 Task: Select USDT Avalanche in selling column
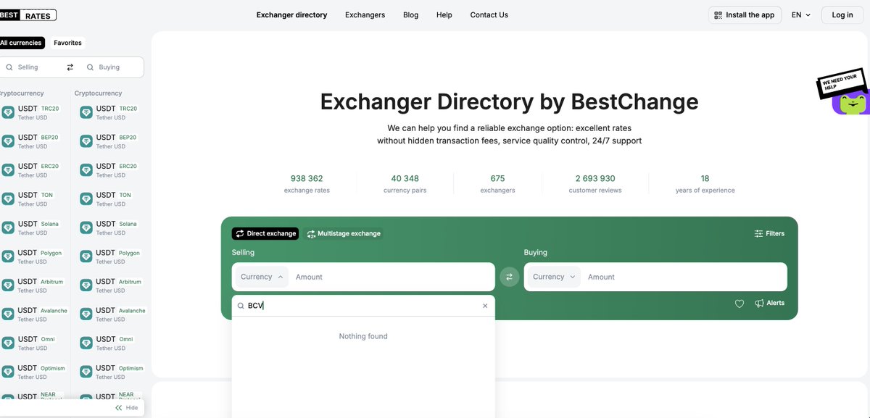coord(35,314)
